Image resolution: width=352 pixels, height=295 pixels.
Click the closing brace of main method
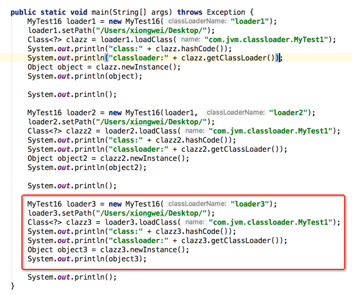click(x=13, y=286)
